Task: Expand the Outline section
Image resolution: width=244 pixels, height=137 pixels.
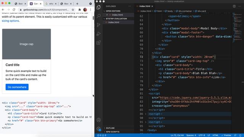Action: (110, 128)
